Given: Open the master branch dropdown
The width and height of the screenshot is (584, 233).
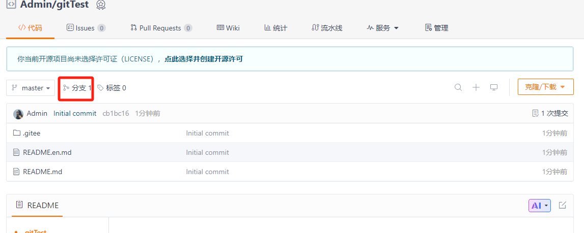Looking at the screenshot, I should click(31, 88).
